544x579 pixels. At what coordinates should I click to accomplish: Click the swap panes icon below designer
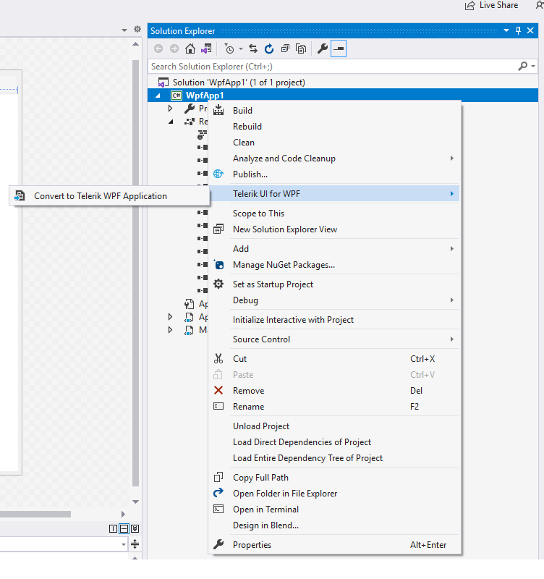(x=135, y=544)
